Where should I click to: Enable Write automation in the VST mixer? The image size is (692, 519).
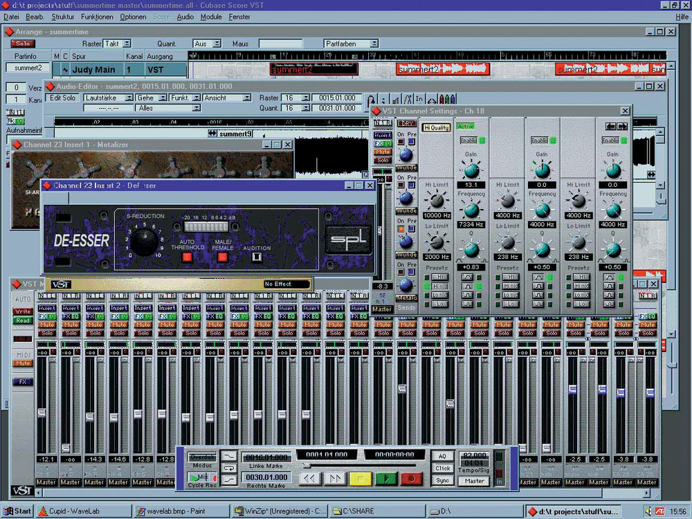22,311
